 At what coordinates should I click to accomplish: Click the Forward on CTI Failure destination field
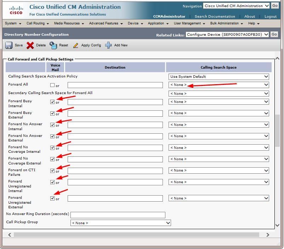115,170
